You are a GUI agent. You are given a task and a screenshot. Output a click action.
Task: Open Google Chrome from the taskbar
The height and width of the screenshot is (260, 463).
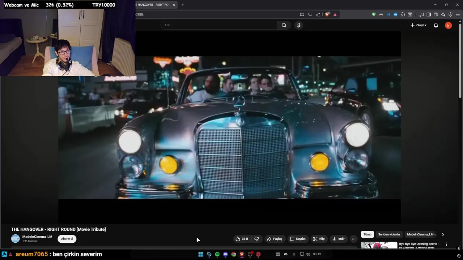(x=234, y=254)
